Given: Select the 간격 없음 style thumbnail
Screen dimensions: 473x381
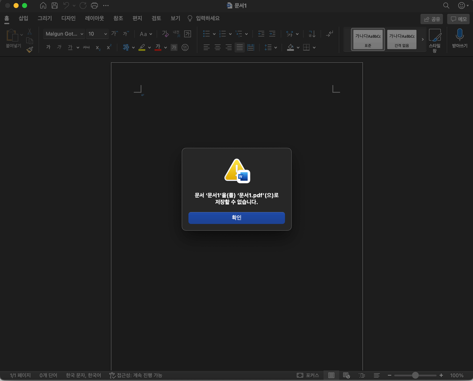Looking at the screenshot, I should tap(402, 39).
